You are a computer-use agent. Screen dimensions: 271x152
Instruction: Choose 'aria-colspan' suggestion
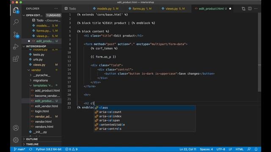pyautogui.click(x=145, y=120)
